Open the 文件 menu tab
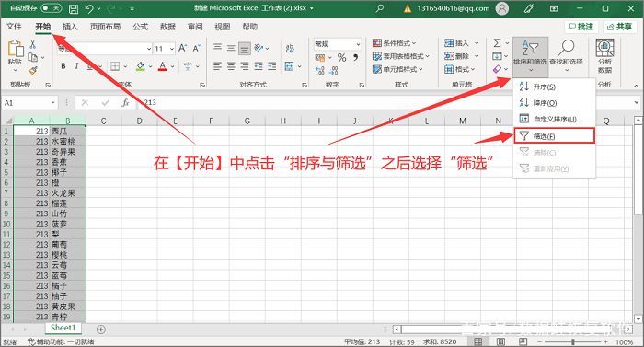Screen dimensions: 644x347 [14, 27]
